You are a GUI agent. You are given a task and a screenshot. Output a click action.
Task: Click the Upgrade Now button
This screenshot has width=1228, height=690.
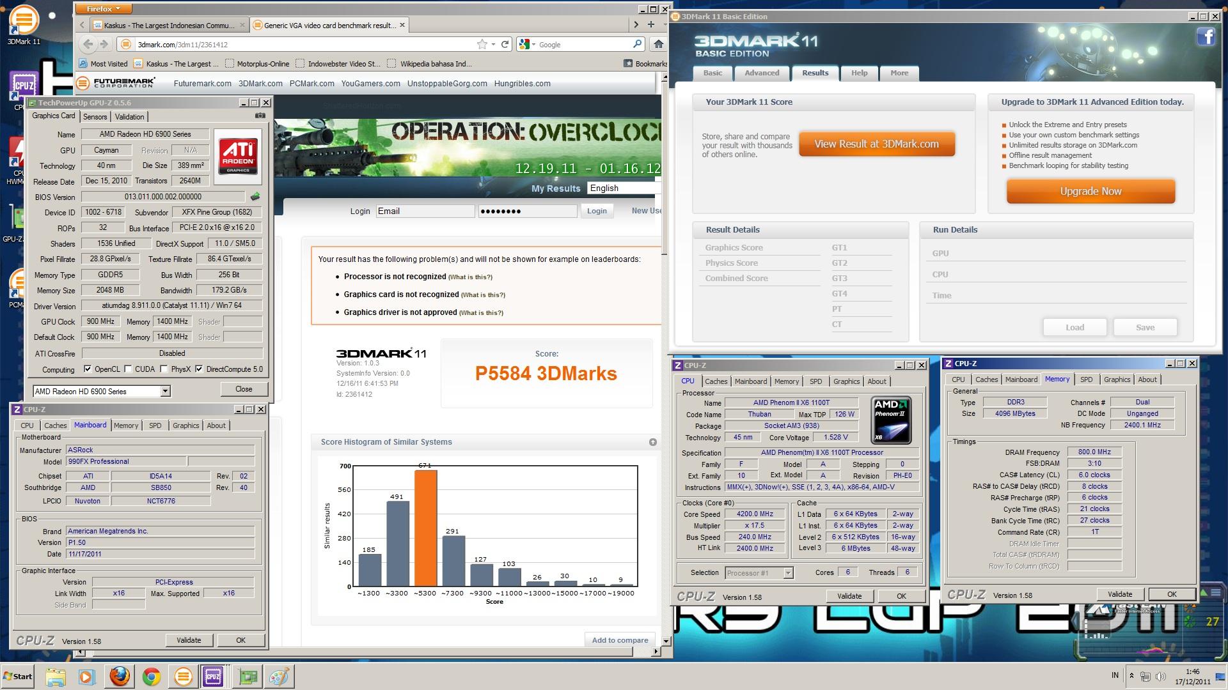pyautogui.click(x=1090, y=191)
